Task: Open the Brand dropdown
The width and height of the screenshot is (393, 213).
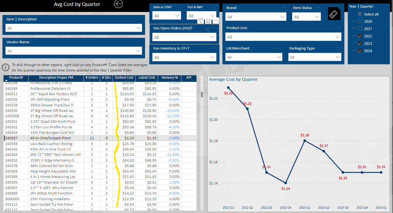Action: point(256,17)
